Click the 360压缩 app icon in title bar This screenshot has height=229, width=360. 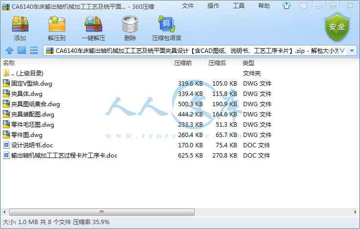click(x=6, y=7)
